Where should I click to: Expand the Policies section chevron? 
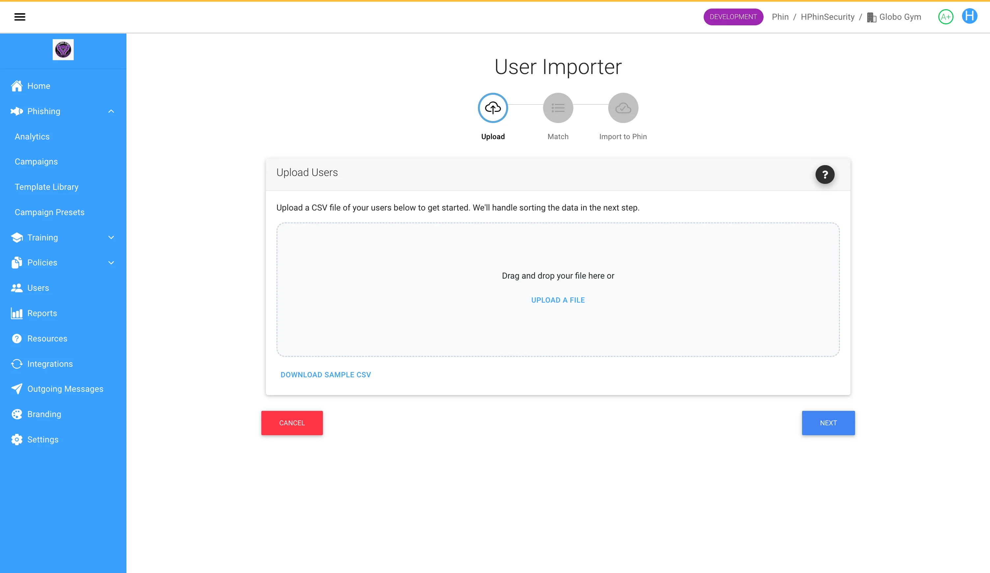click(x=111, y=263)
